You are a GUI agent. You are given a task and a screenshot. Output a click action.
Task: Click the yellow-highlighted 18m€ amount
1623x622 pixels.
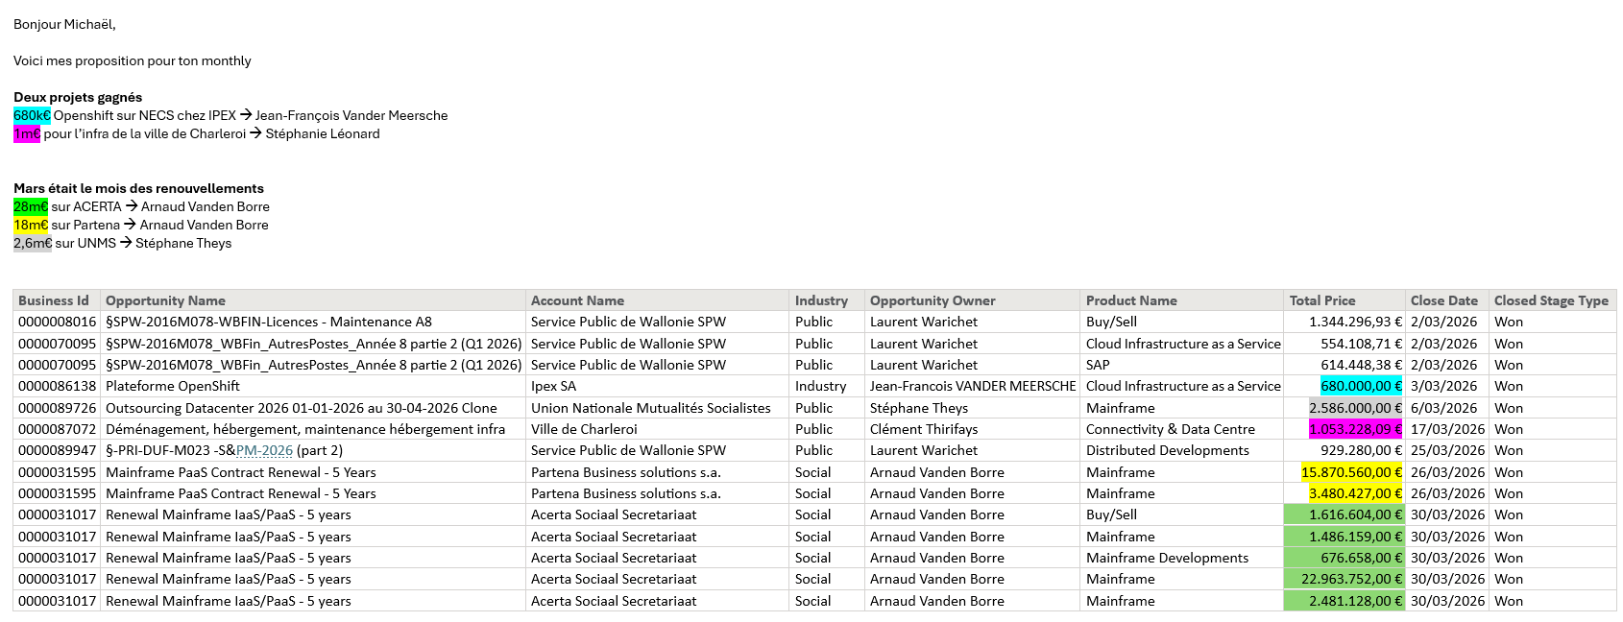point(31,225)
